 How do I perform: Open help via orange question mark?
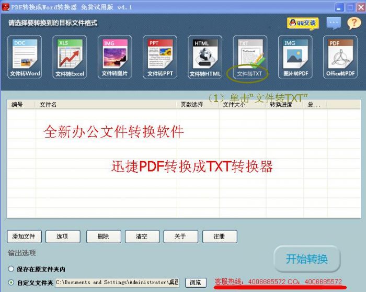tap(354, 23)
